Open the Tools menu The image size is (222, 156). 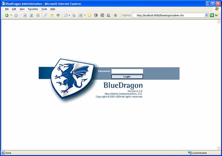click(44, 9)
